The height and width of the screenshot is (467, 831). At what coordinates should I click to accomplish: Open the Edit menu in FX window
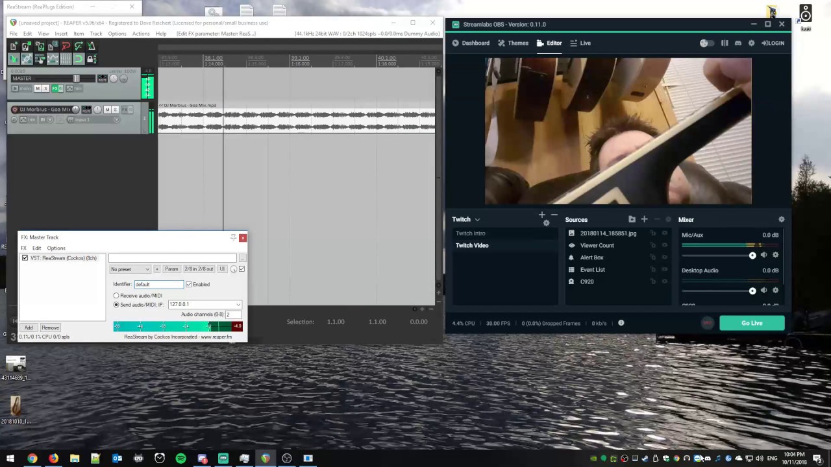coord(36,248)
